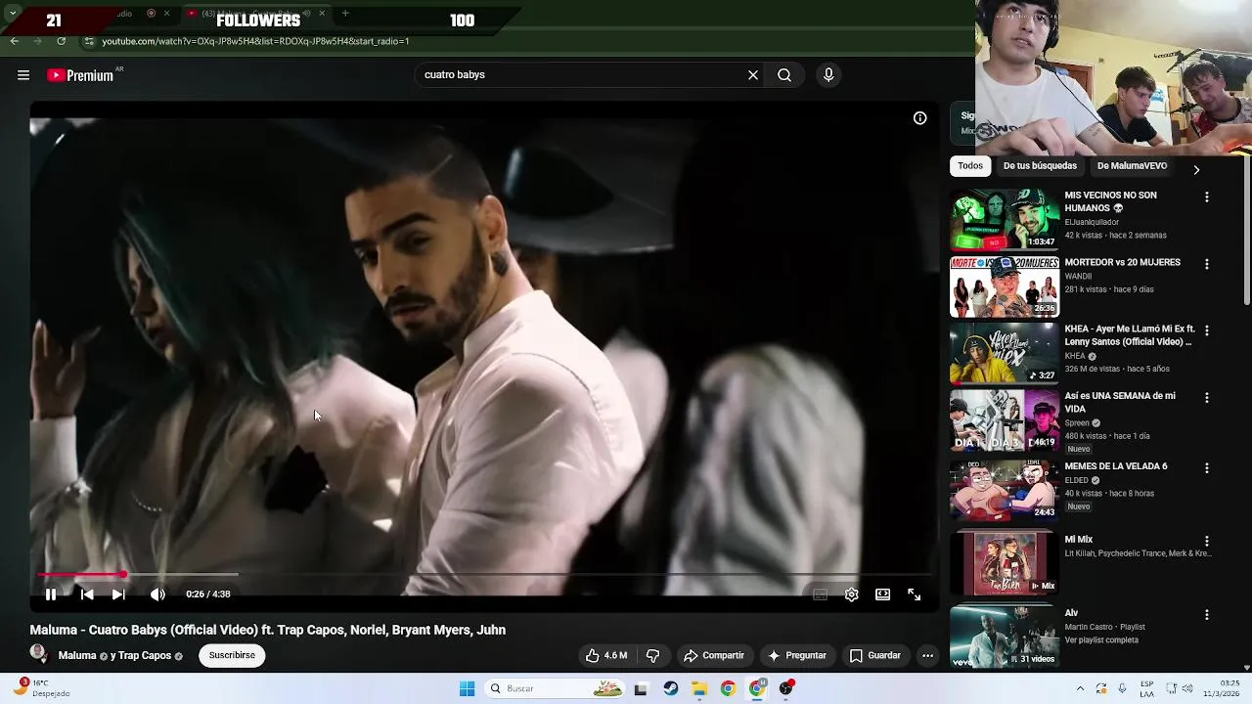Open the Windows Start menu
Viewport: 1252px width, 704px height.
point(467,689)
